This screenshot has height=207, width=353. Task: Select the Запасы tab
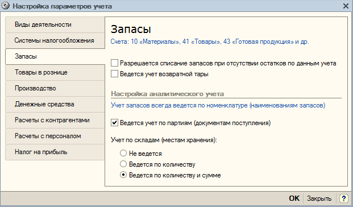point(55,56)
